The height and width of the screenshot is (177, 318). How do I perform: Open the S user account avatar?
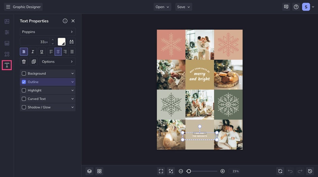[x=306, y=7]
